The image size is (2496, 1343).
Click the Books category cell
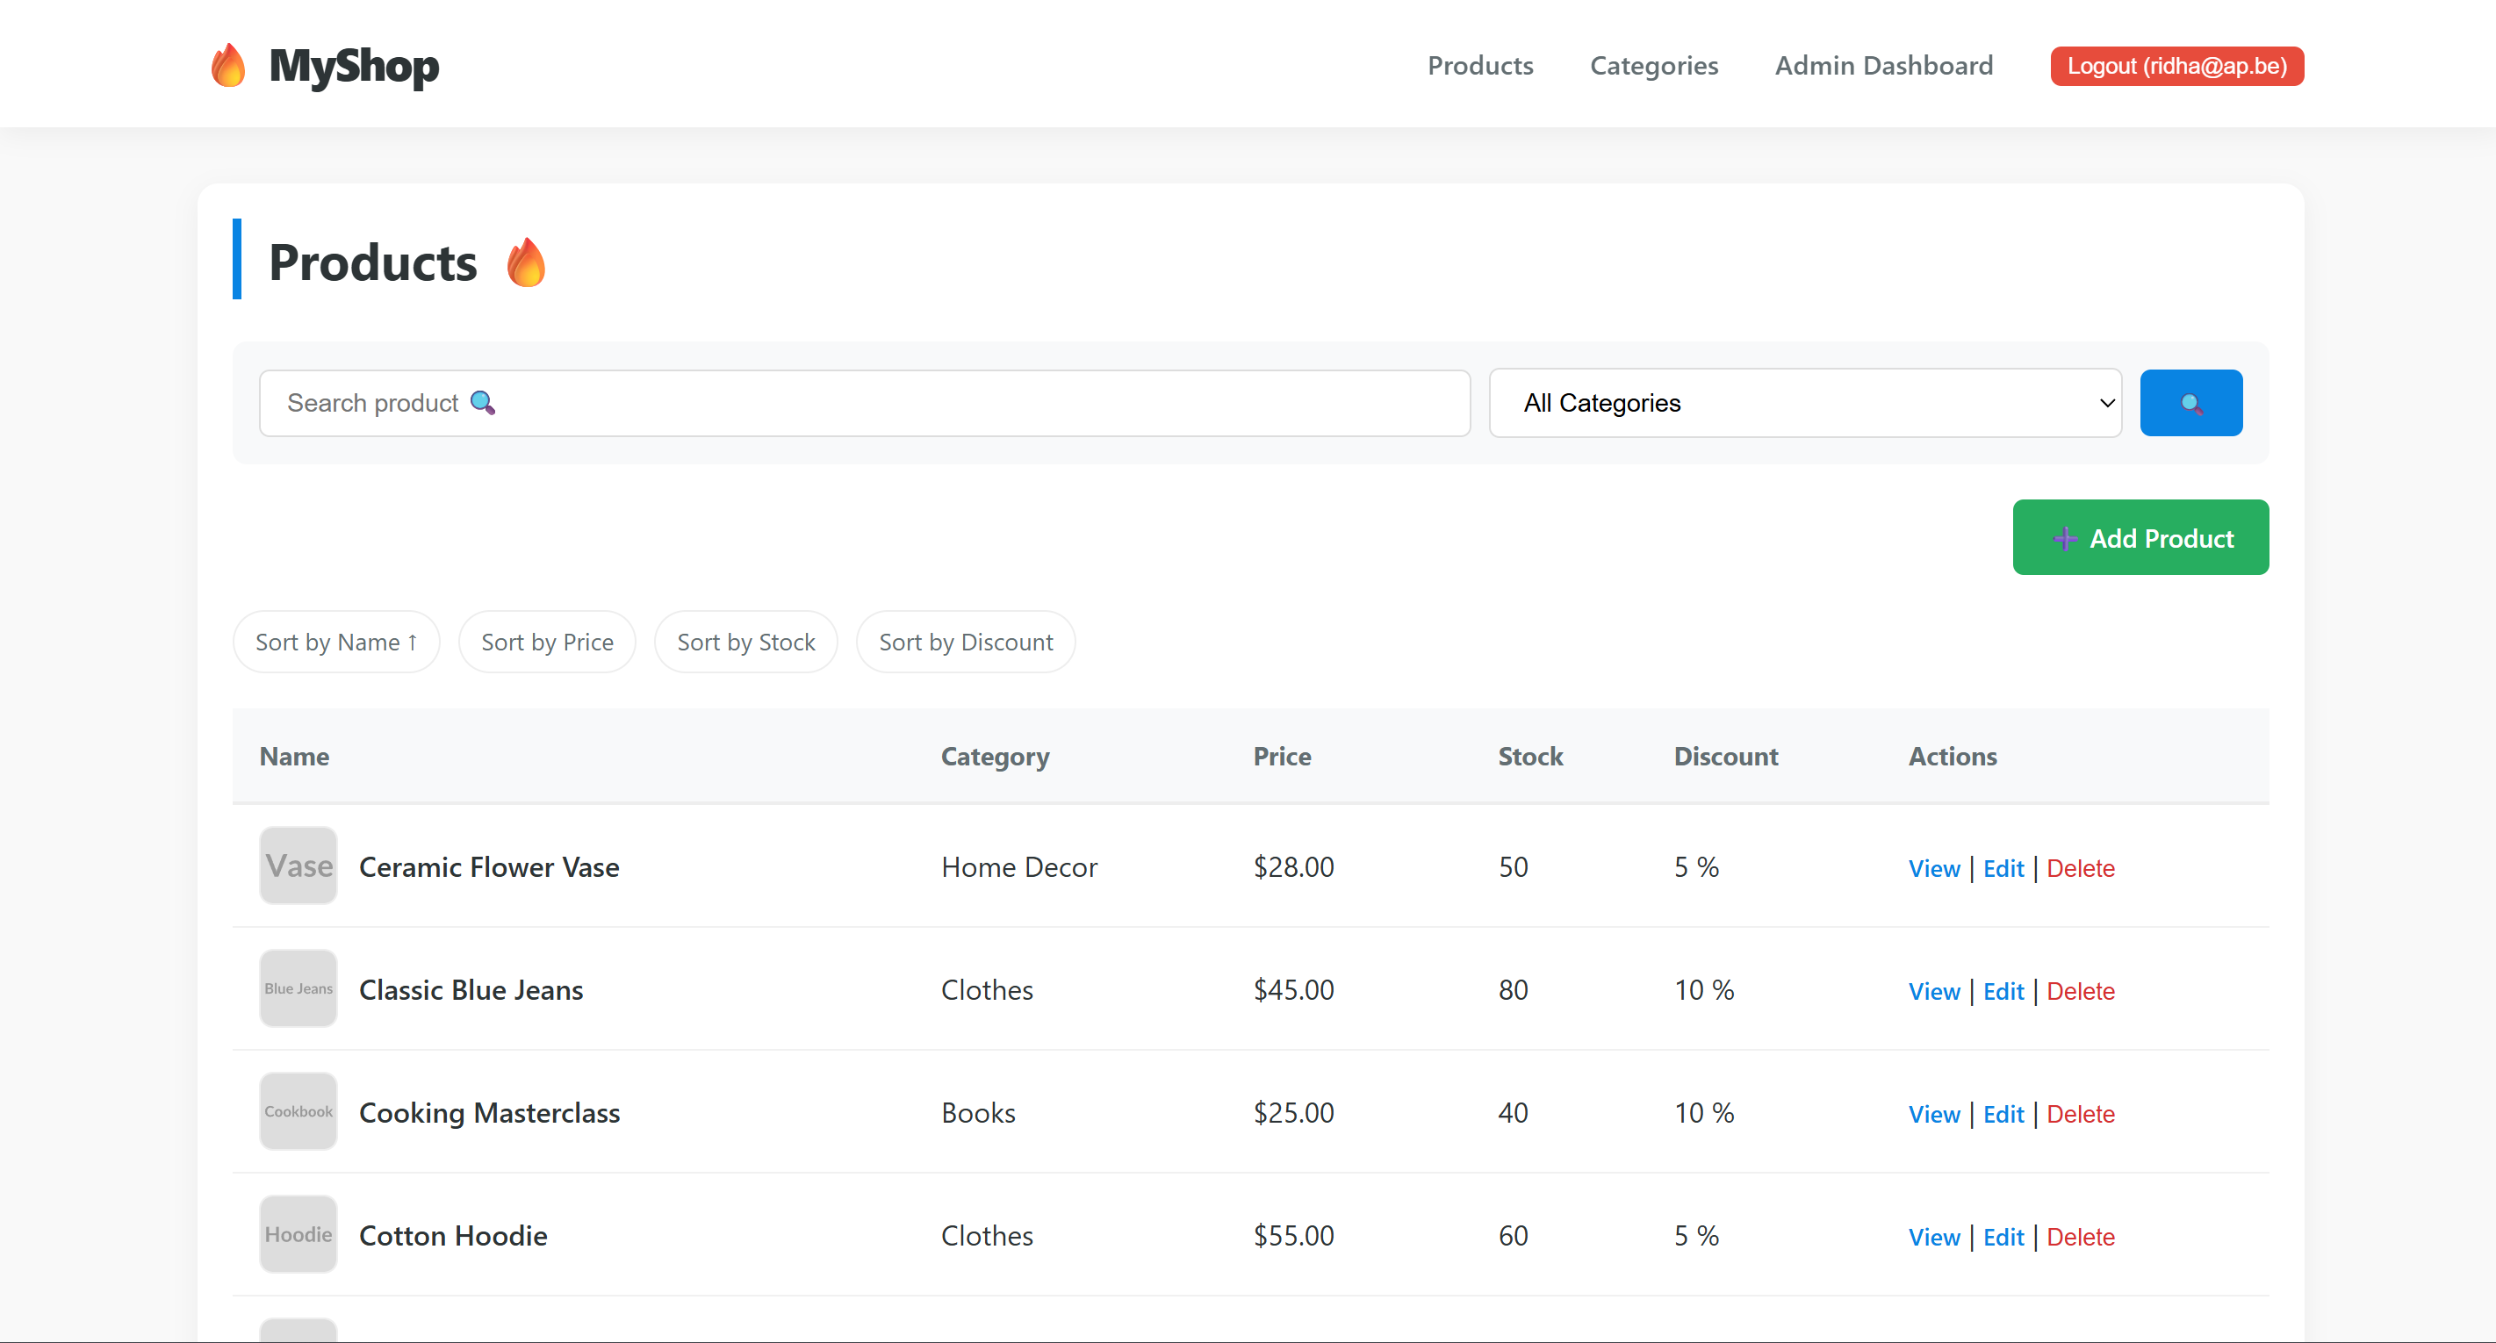pos(979,1113)
